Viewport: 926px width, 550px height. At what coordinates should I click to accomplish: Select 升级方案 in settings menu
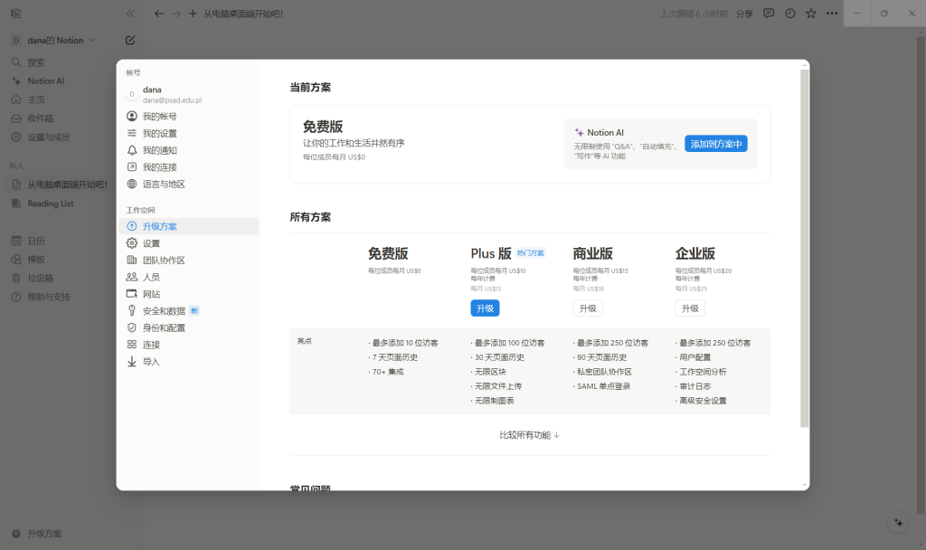point(189,226)
